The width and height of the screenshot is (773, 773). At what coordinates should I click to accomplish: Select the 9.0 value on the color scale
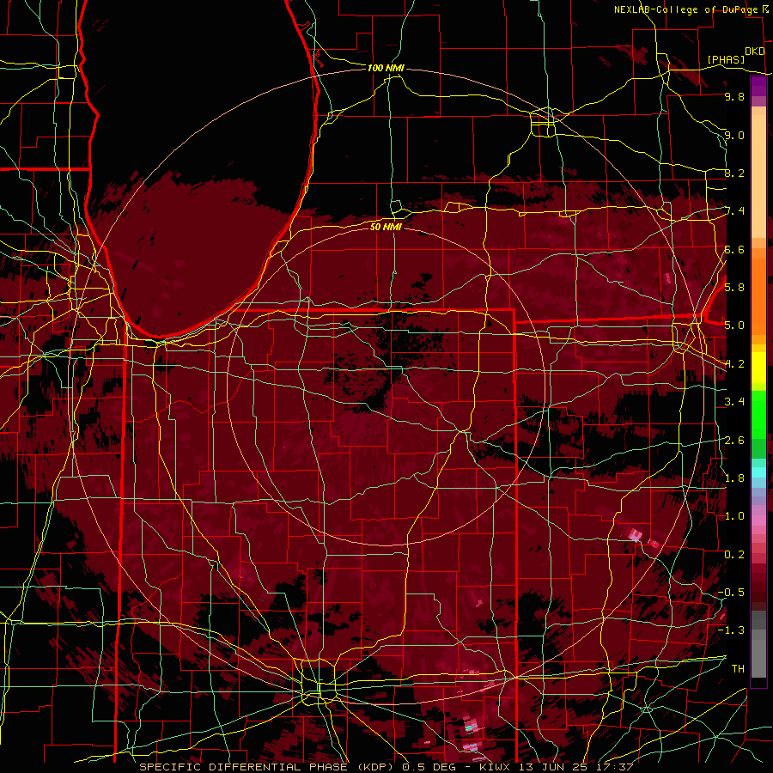[x=734, y=135]
